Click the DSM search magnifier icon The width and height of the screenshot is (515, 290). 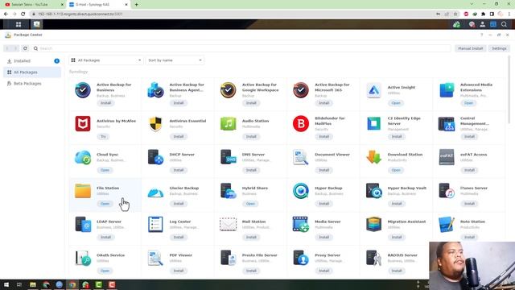point(504,24)
